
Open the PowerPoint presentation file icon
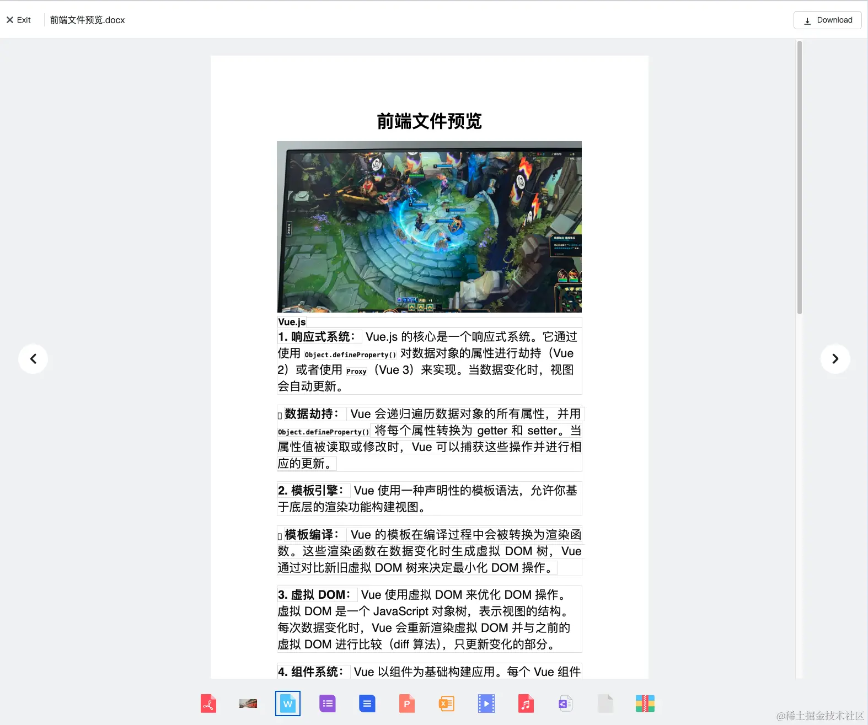(407, 703)
